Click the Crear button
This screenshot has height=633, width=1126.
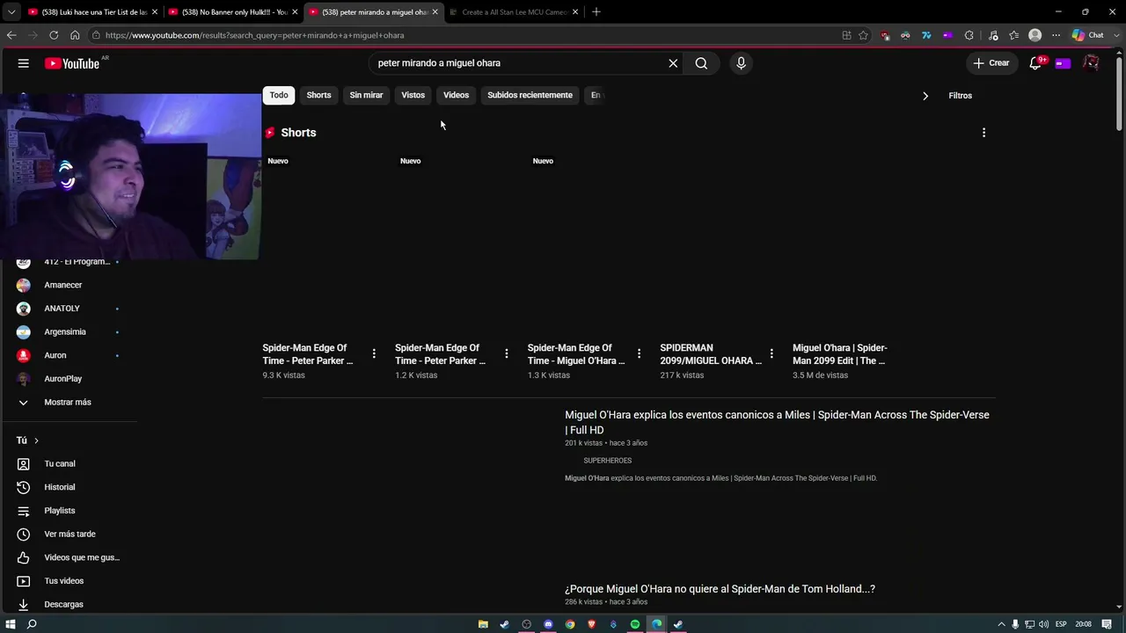[x=991, y=63]
